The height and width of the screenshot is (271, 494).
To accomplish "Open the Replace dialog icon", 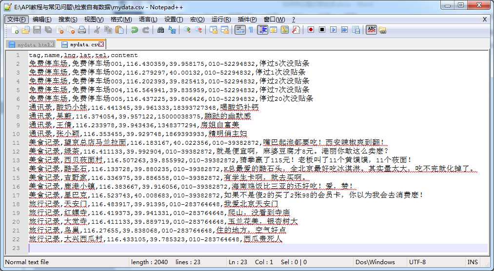I will (172, 30).
